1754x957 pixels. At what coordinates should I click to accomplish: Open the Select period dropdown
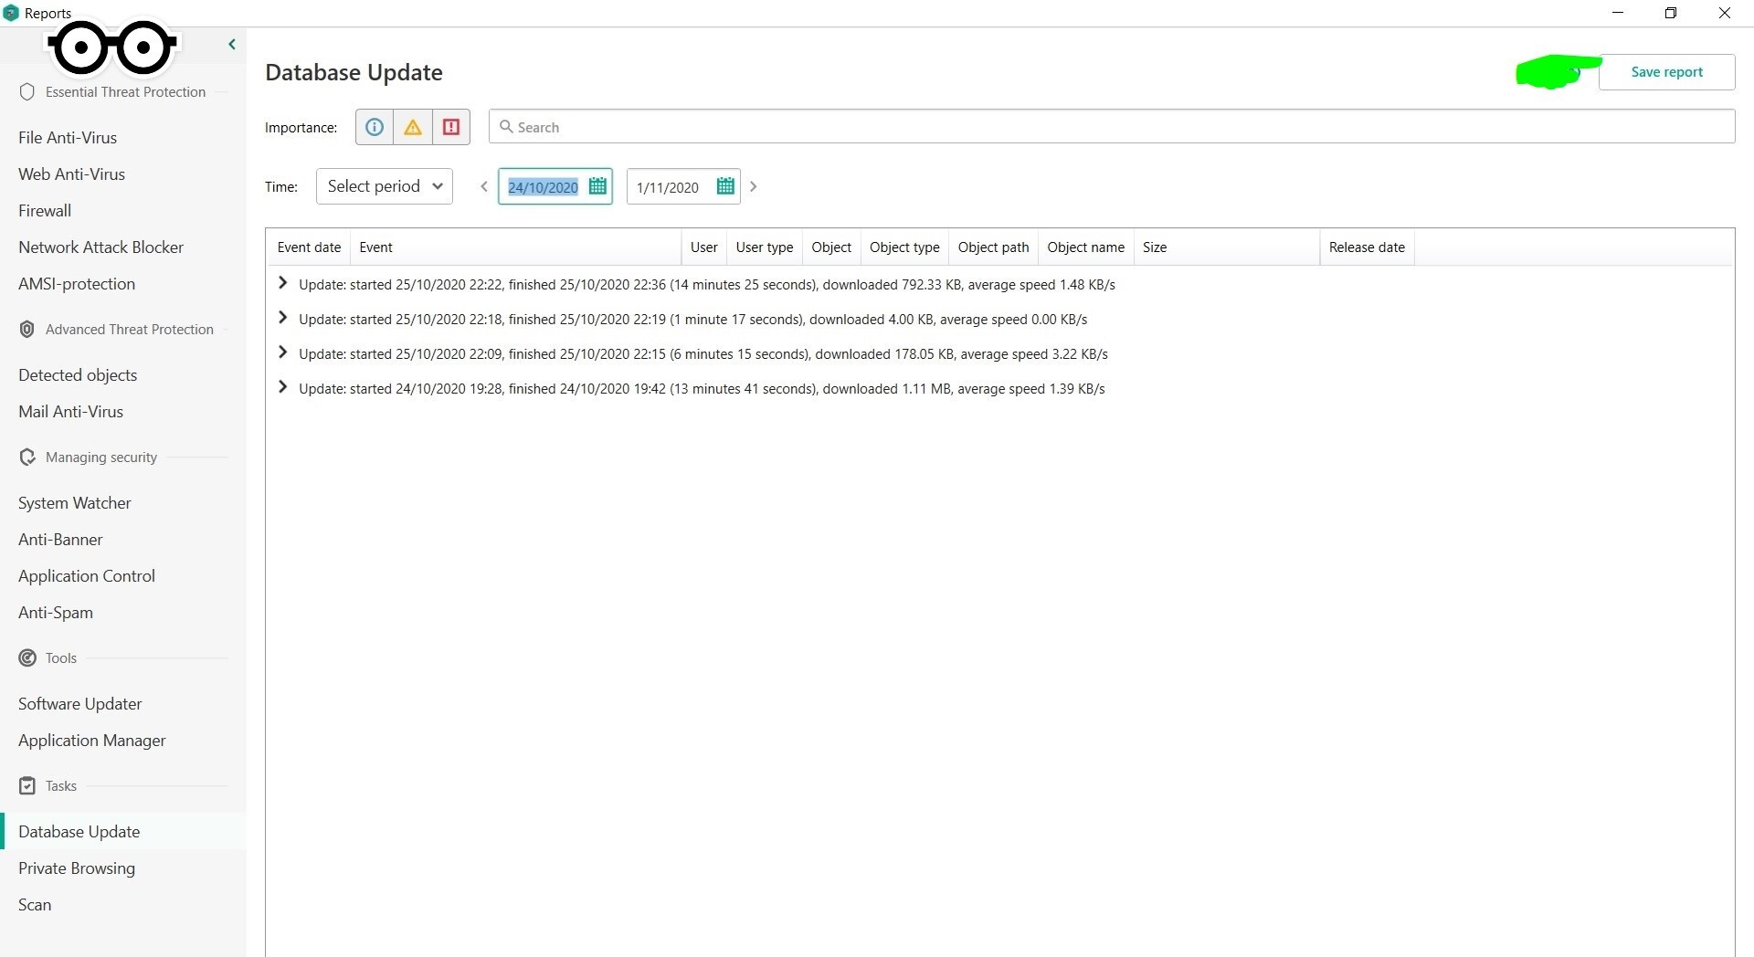point(385,186)
